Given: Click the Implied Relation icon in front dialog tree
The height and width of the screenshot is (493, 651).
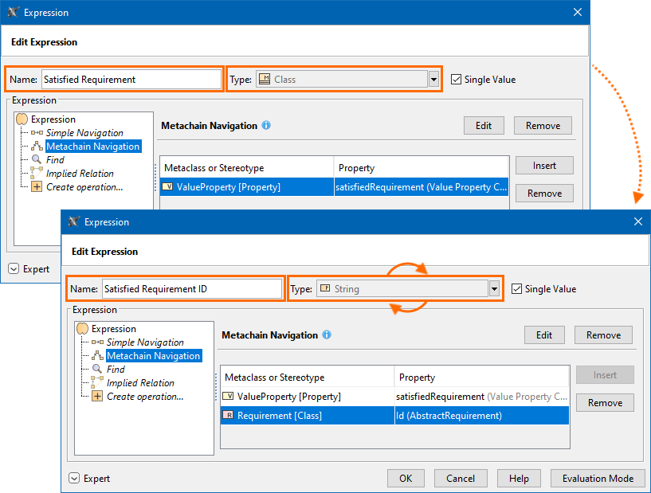Looking at the screenshot, I should point(97,382).
